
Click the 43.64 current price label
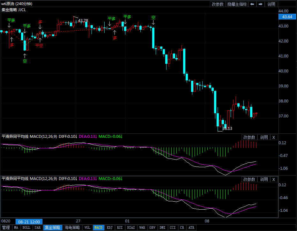pos(287,17)
